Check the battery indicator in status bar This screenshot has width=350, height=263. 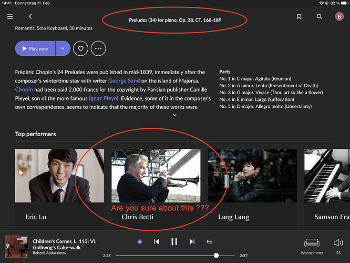click(x=345, y=3)
